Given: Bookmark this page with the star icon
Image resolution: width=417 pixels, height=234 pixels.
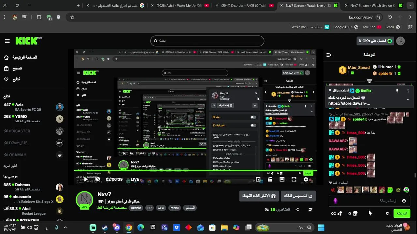Looking at the screenshot, I should pos(72,17).
